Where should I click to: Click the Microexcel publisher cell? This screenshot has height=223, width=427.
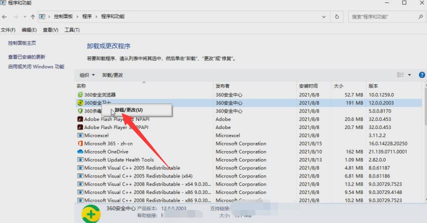pos(228,135)
